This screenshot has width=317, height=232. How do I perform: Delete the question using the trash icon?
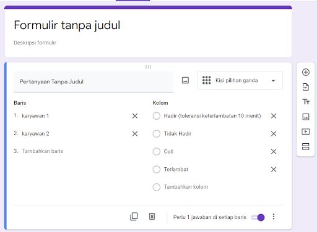pos(152,217)
